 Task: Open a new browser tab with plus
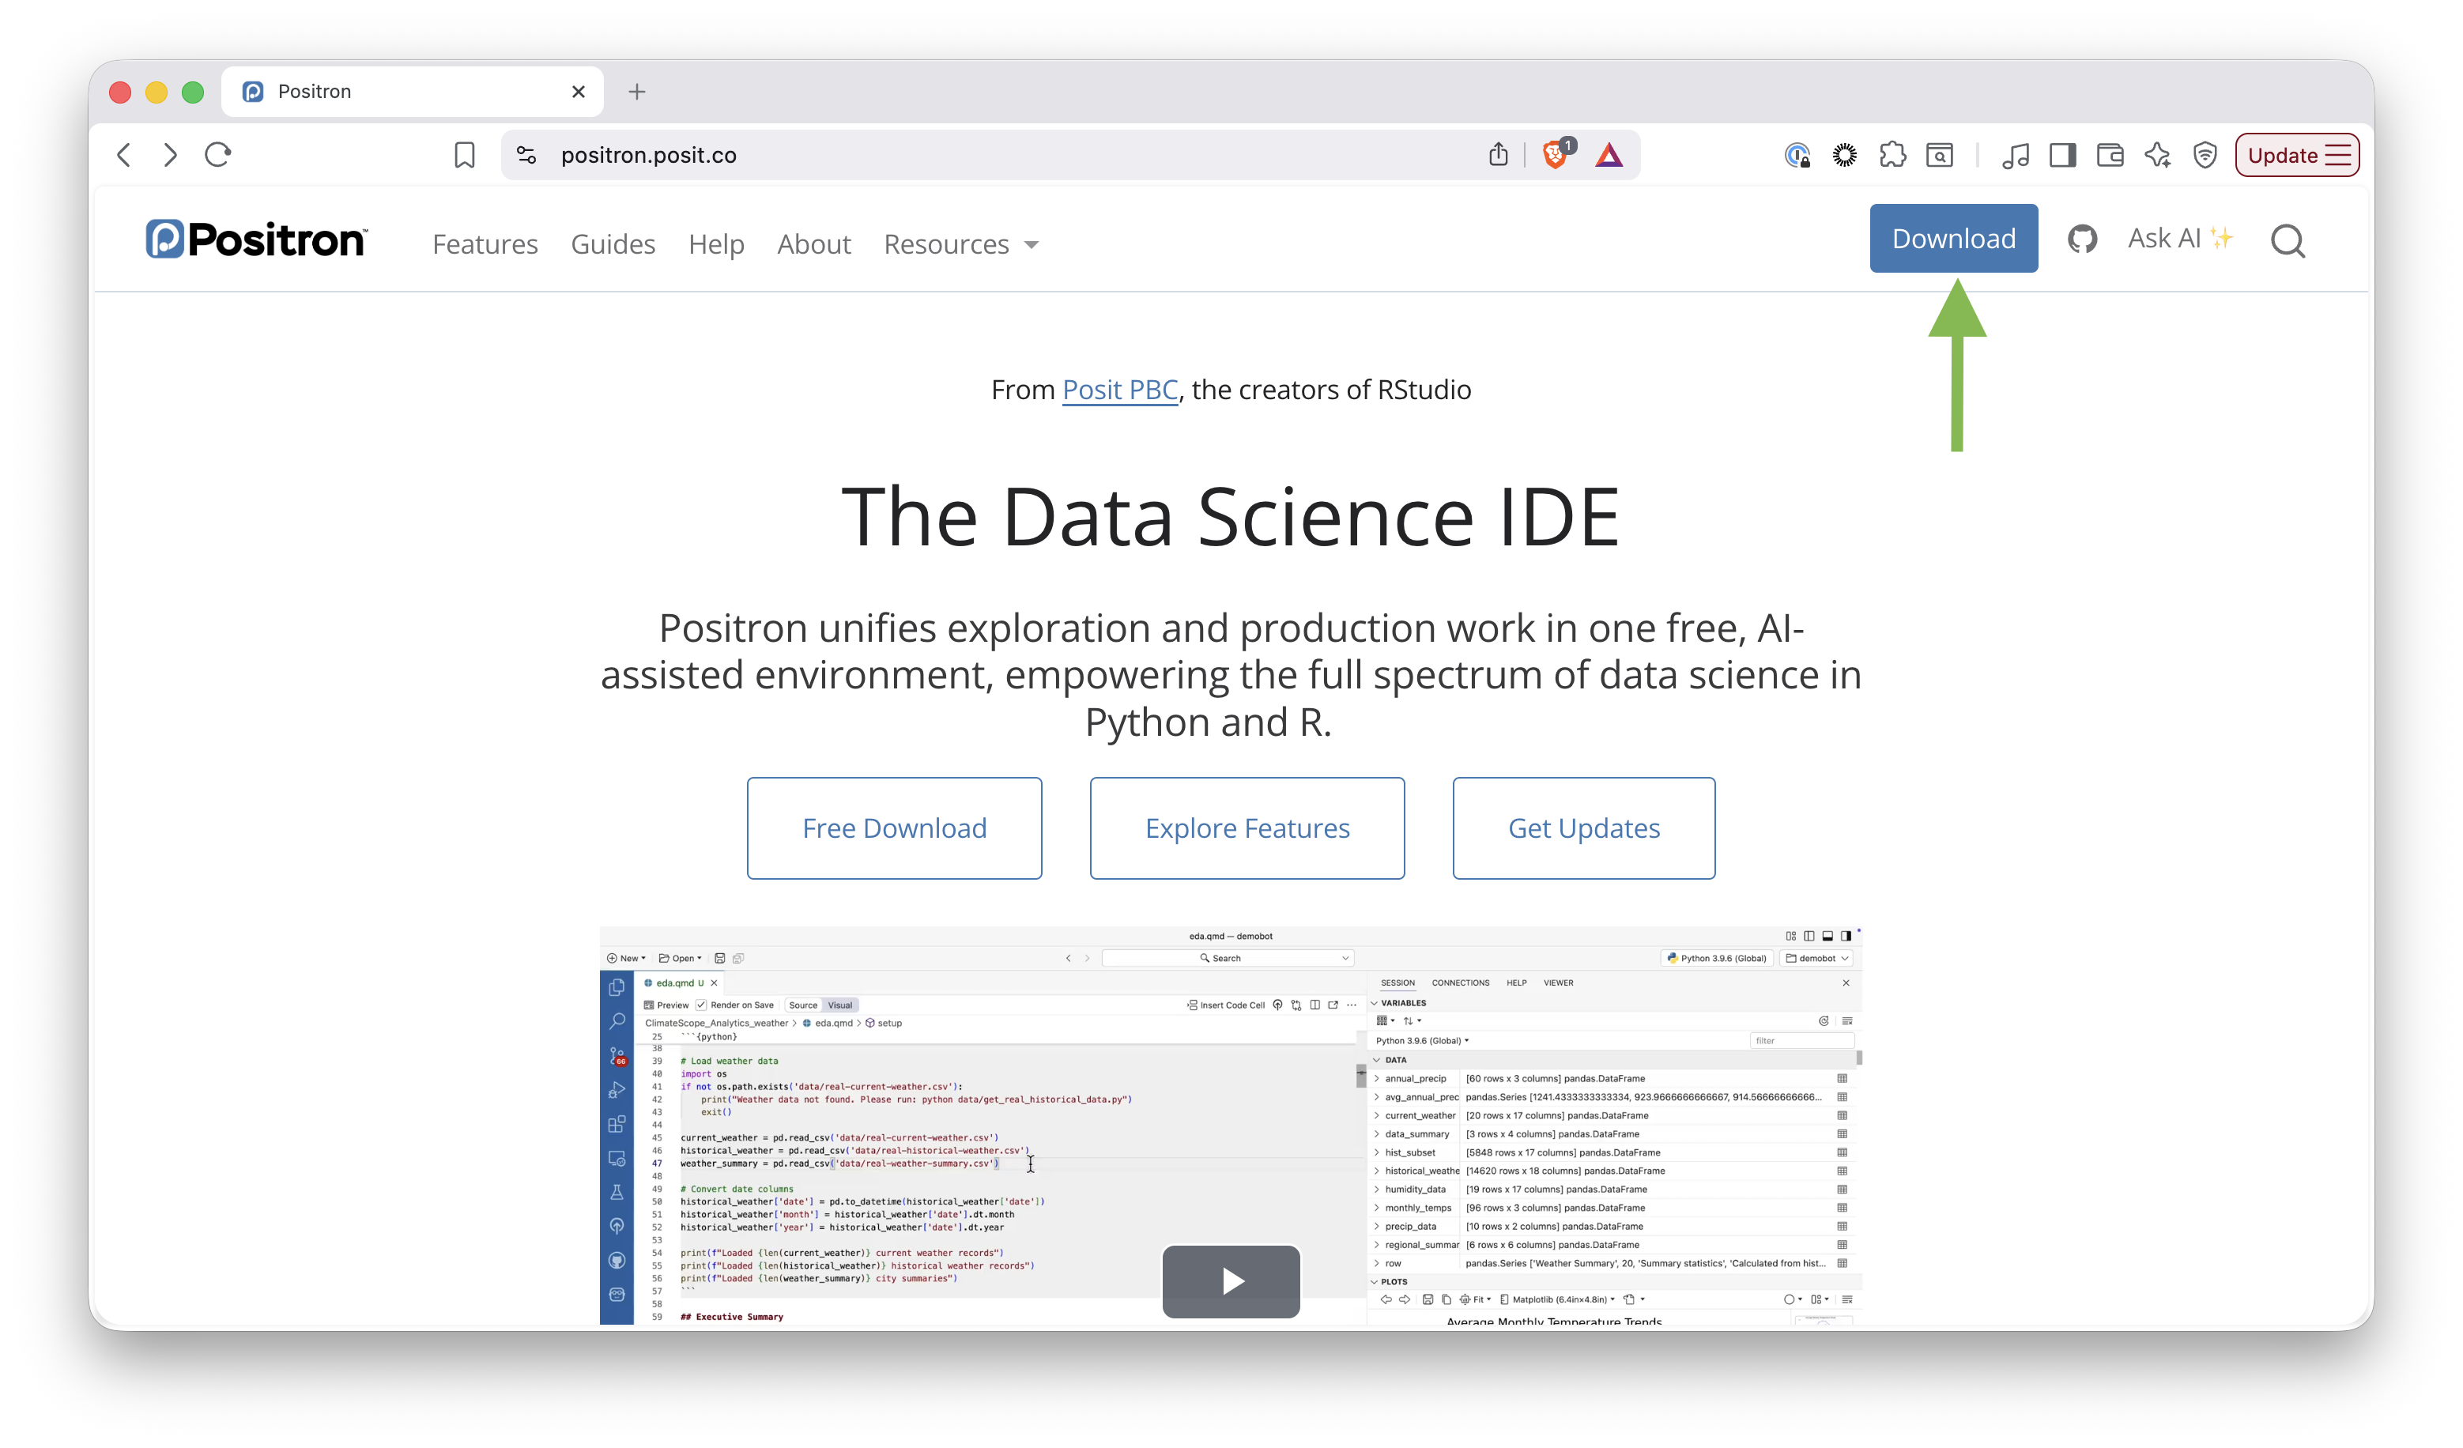click(x=637, y=92)
